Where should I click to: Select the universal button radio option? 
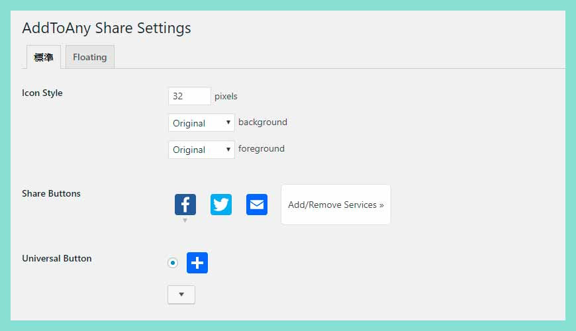tap(173, 263)
